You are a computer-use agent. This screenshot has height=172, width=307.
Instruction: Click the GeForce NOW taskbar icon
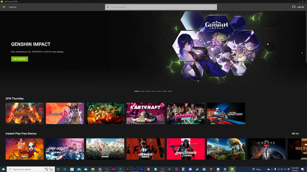click(232, 169)
